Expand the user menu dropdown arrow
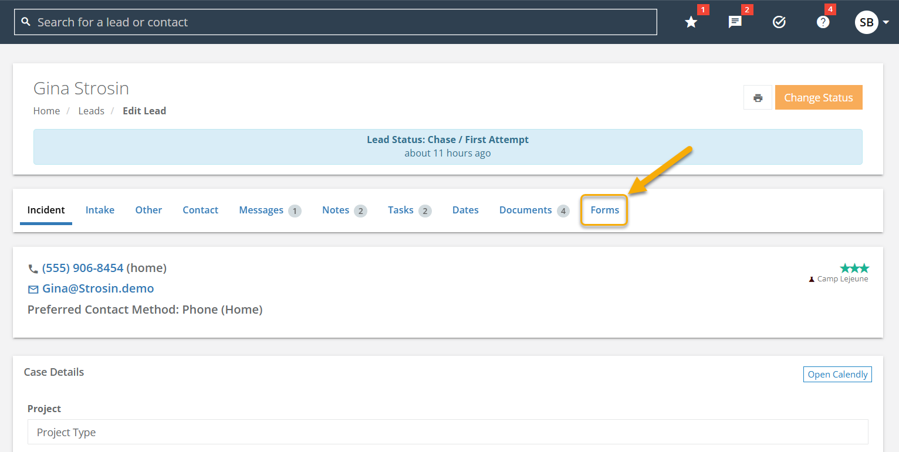 886,23
